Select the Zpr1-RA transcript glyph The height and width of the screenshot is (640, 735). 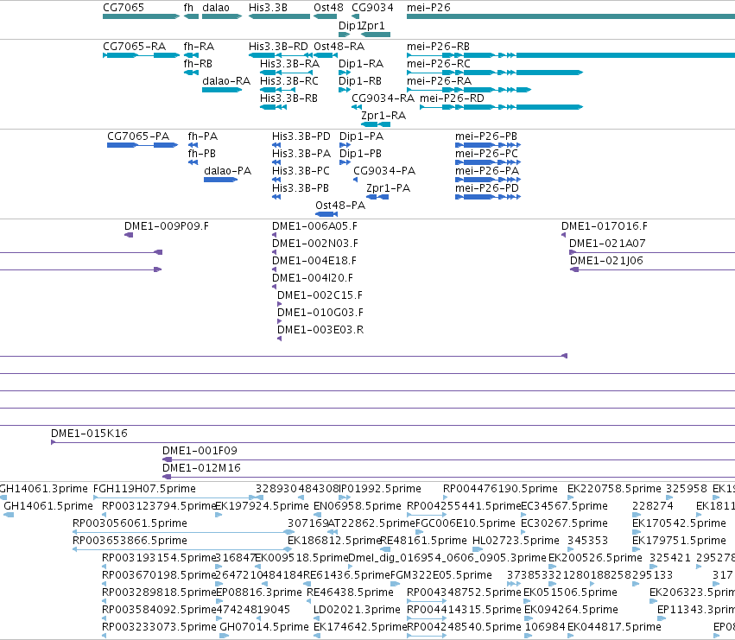pyautogui.click(x=376, y=124)
